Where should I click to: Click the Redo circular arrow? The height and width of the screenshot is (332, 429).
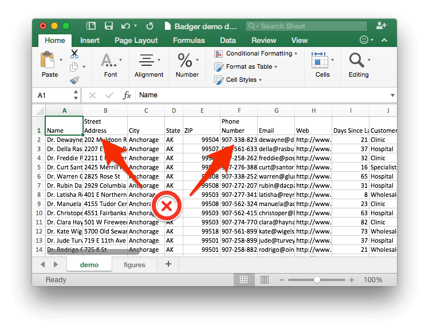[x=149, y=26]
